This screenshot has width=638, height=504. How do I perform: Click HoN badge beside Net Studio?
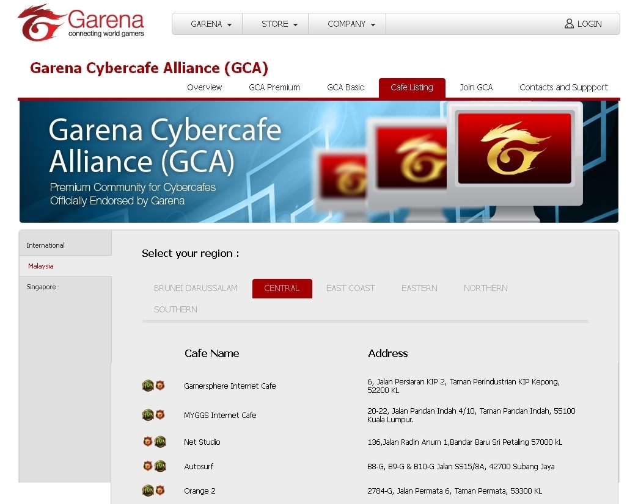point(160,441)
